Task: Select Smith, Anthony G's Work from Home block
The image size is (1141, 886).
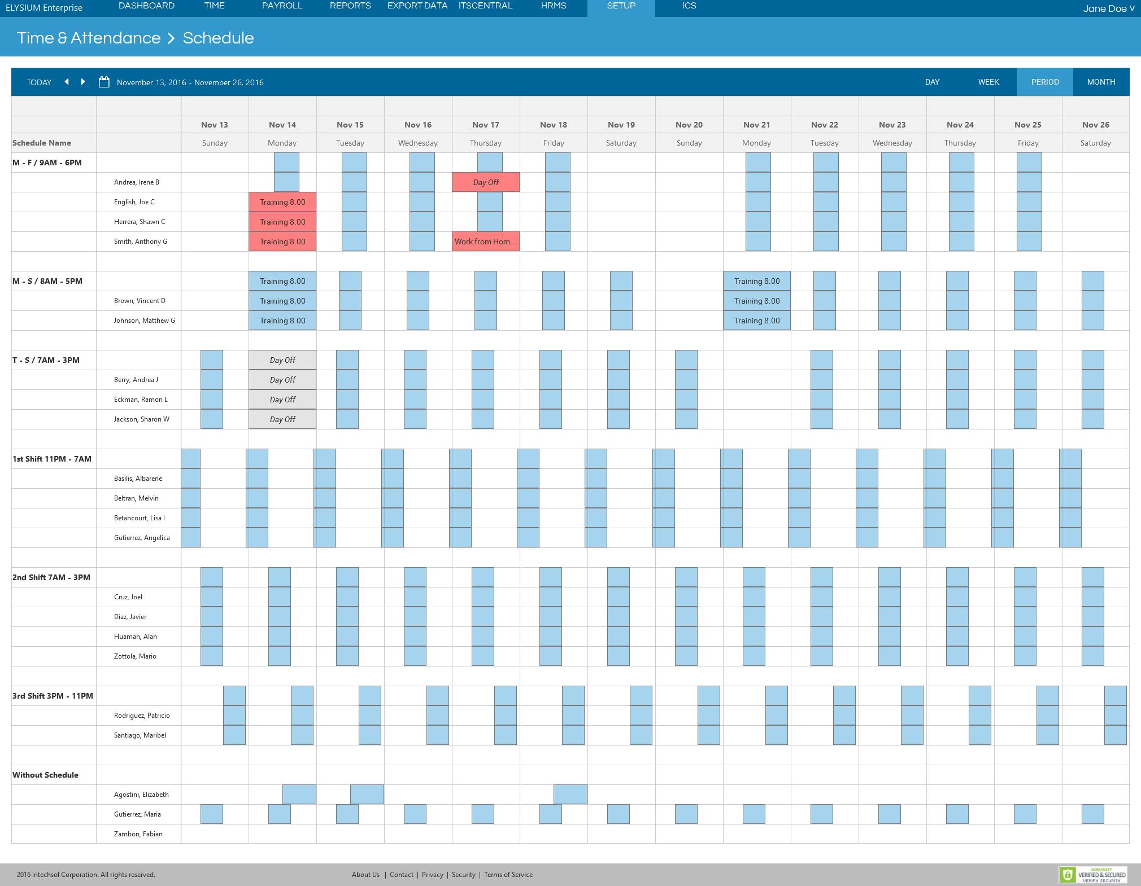Action: [x=486, y=242]
